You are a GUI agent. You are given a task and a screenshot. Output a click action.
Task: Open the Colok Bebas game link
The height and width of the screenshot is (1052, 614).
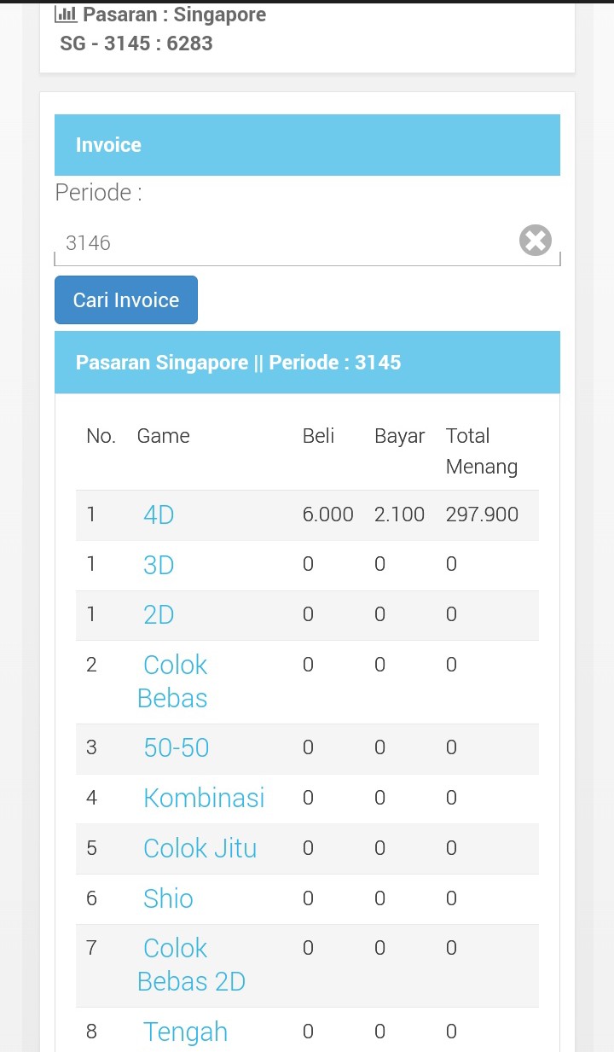[174, 681]
